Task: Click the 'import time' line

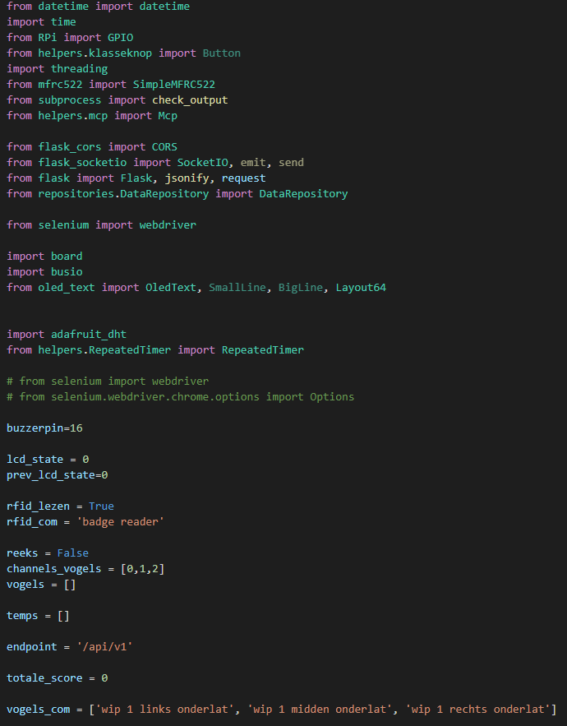Action: tap(41, 22)
